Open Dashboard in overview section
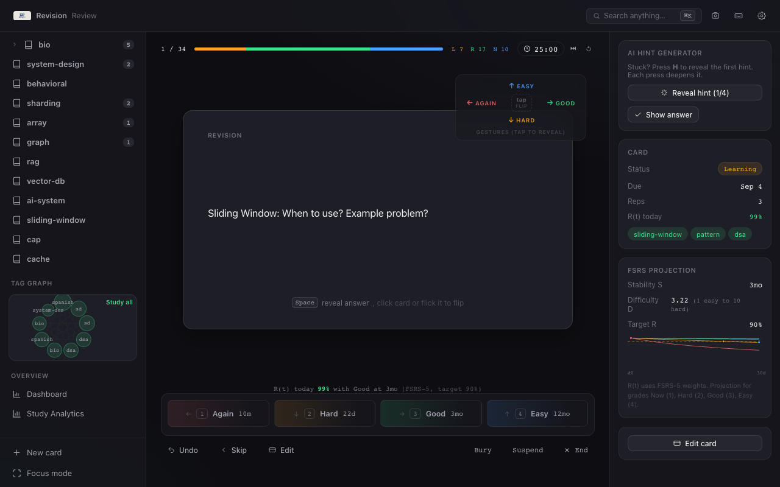Image resolution: width=780 pixels, height=487 pixels. (73, 394)
